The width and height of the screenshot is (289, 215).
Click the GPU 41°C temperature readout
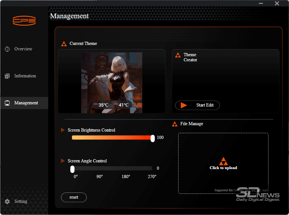click(x=121, y=105)
